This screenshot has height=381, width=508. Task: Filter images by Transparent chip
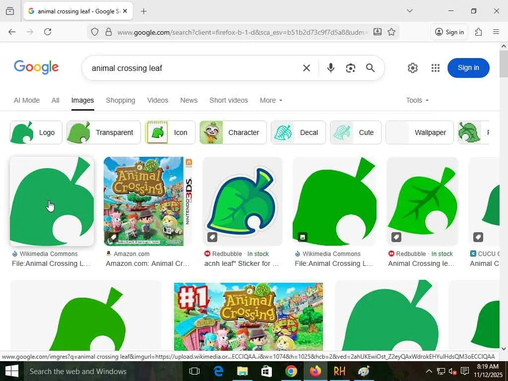click(103, 132)
